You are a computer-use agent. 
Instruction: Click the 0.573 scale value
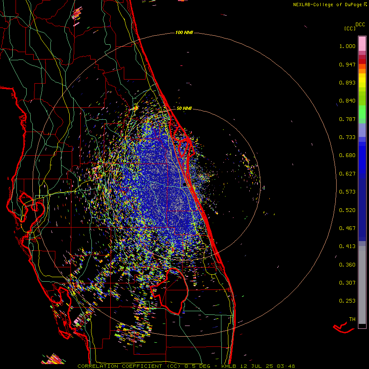pos(347,192)
